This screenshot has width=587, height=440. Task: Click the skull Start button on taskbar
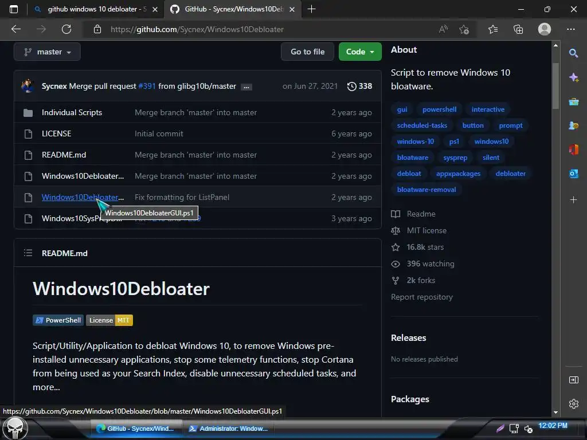15,428
